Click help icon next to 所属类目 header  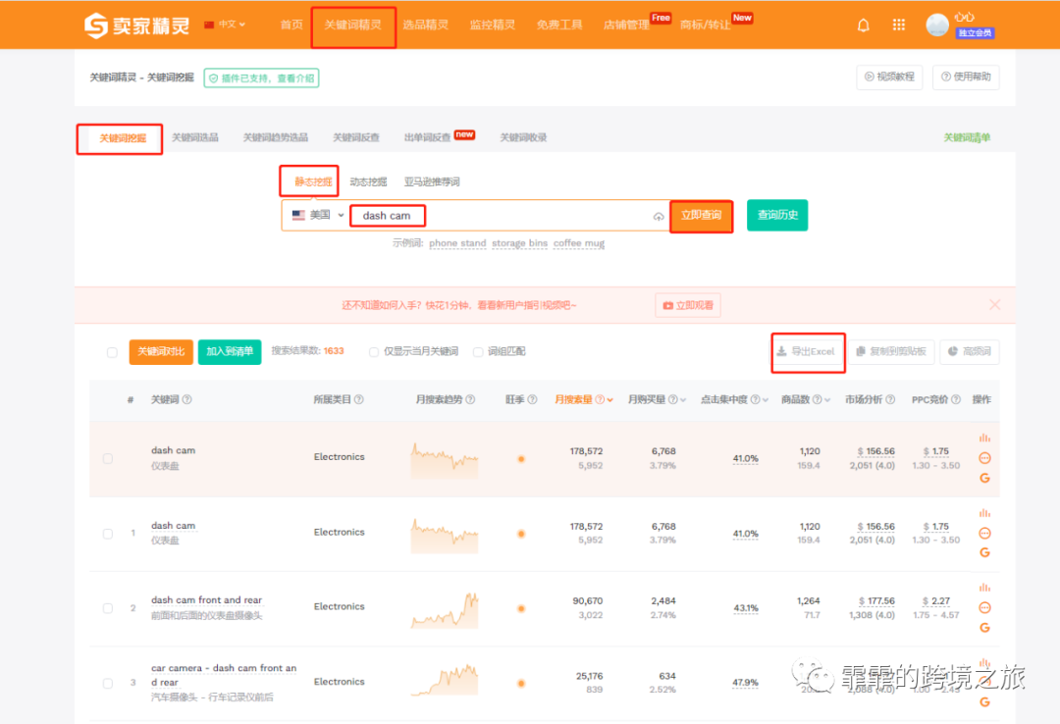click(x=359, y=399)
